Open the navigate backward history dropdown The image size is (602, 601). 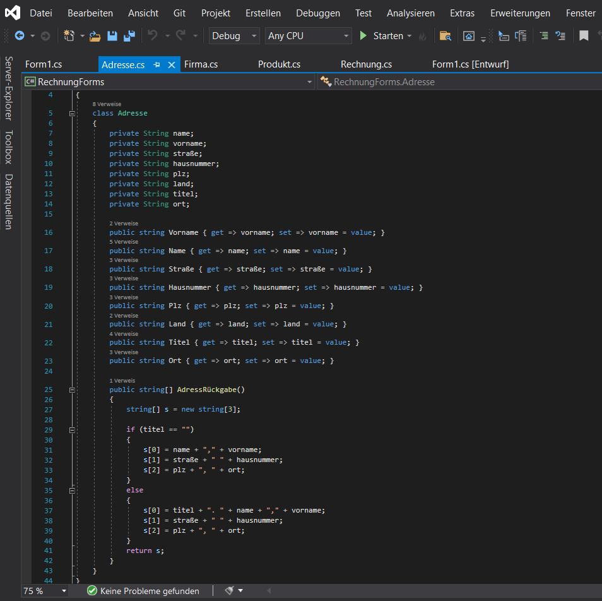point(32,36)
